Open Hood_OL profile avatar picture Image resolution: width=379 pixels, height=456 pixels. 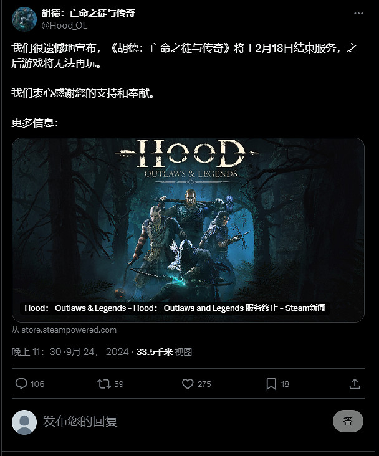coord(24,19)
